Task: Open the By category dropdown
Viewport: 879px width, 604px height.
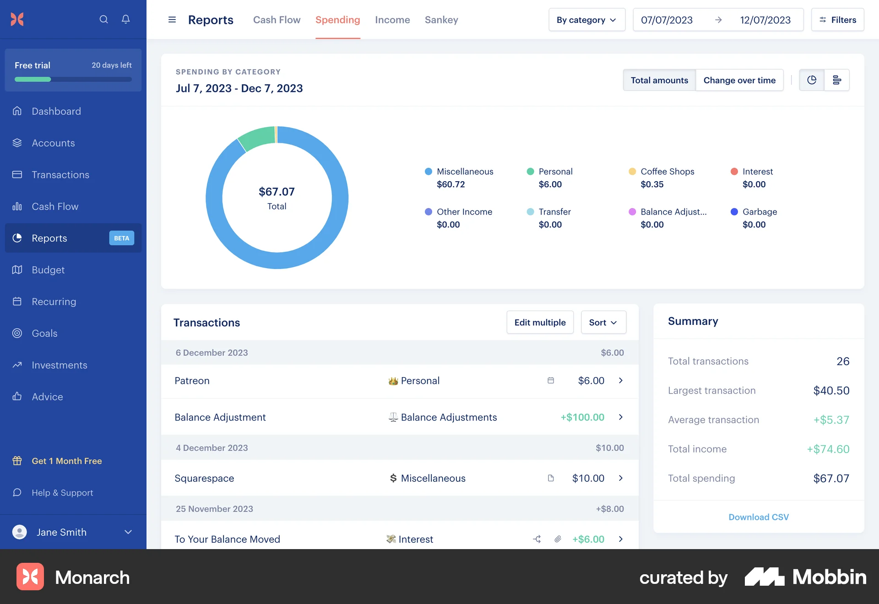Action: (x=586, y=20)
